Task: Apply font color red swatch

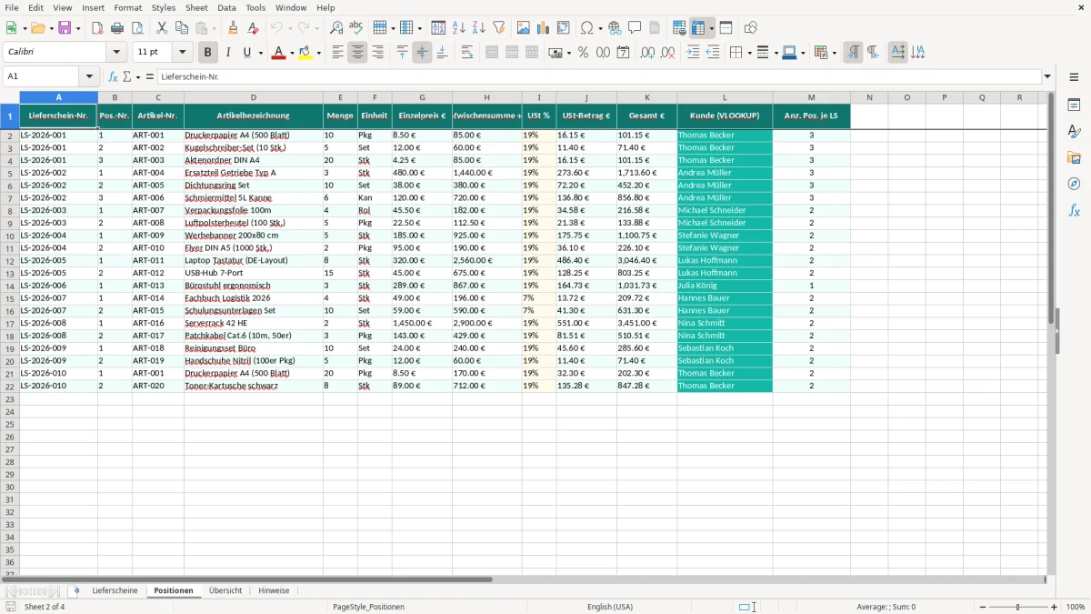Action: pos(278,53)
